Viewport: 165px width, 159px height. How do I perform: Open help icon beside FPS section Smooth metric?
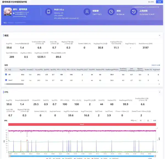point(28,100)
